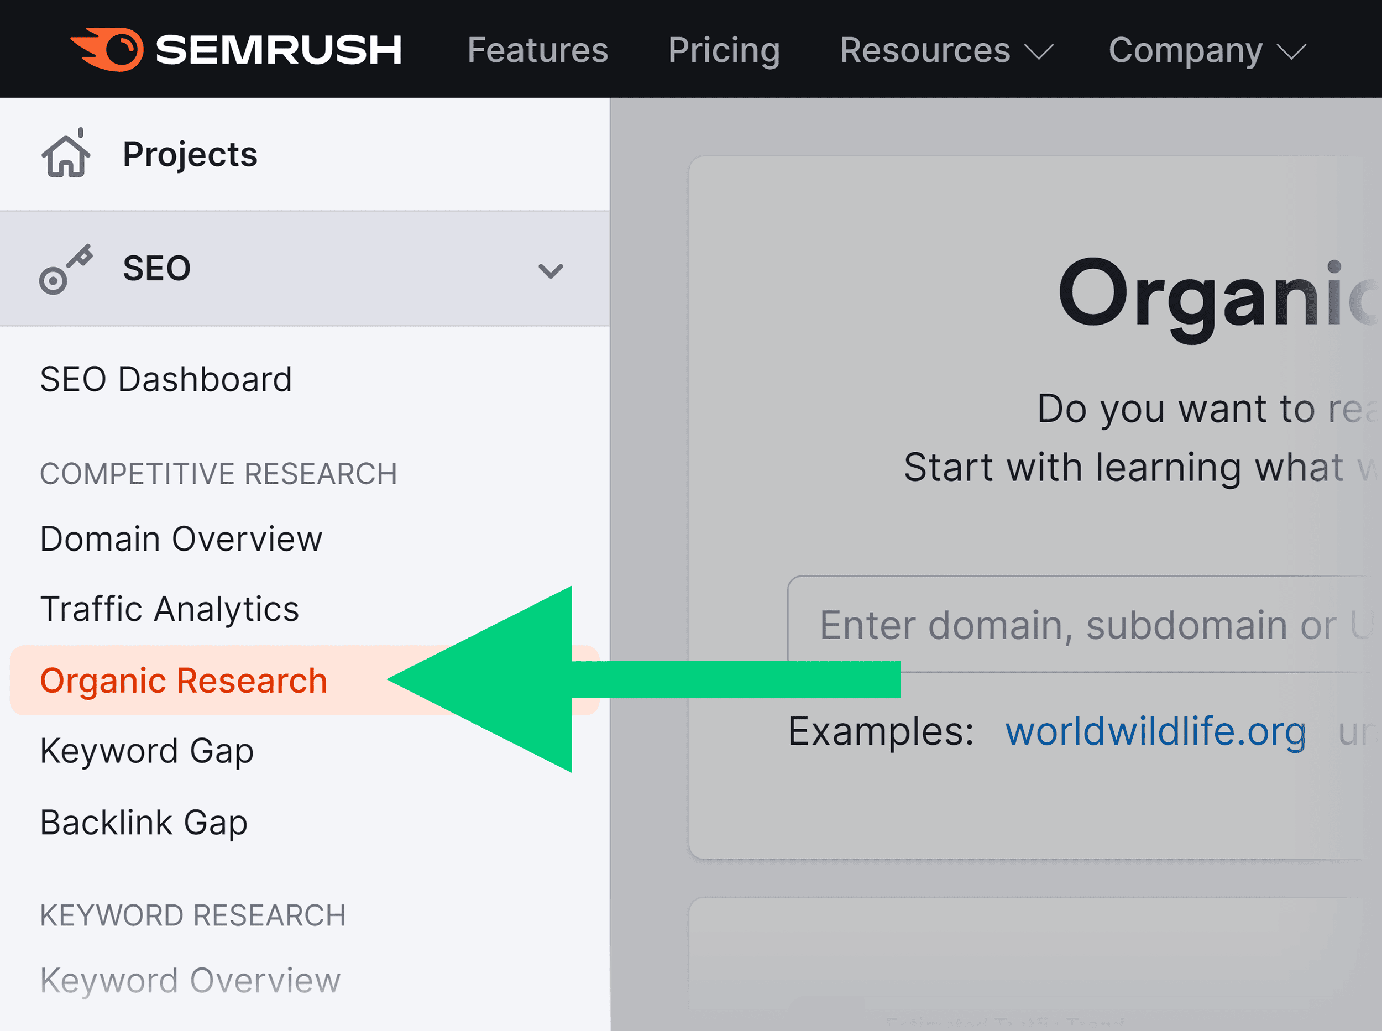Open the Pricing page
The height and width of the screenshot is (1031, 1382).
pos(723,50)
